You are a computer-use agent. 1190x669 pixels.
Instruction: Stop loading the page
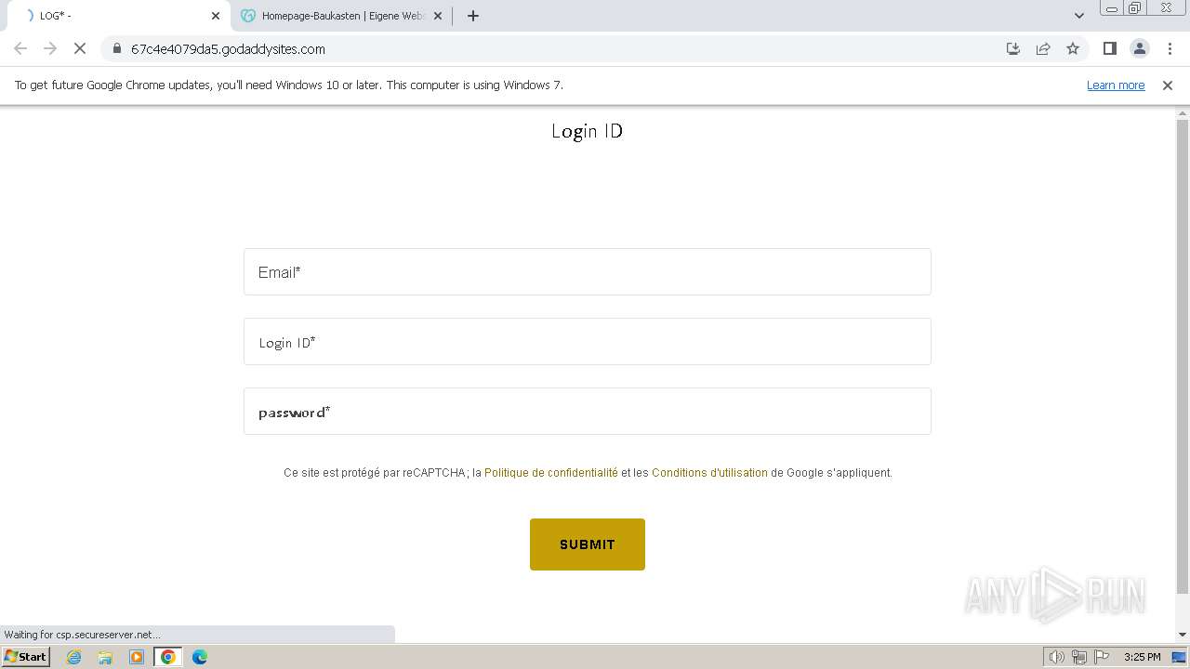point(80,48)
